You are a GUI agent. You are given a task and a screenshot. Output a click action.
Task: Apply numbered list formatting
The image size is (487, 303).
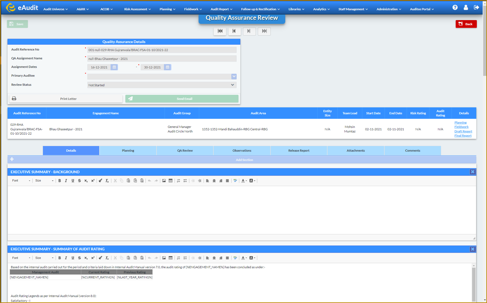click(x=178, y=180)
